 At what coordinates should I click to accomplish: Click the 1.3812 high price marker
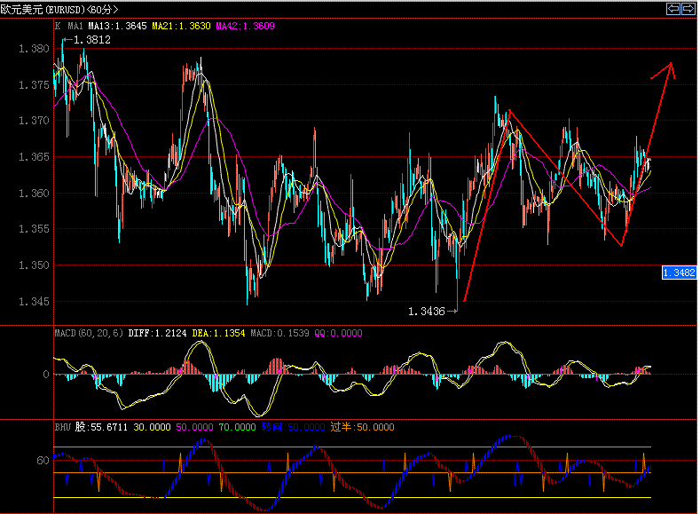coord(91,40)
